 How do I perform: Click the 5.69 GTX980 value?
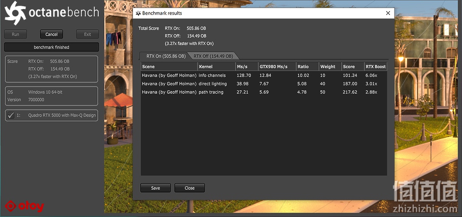tap(264, 92)
